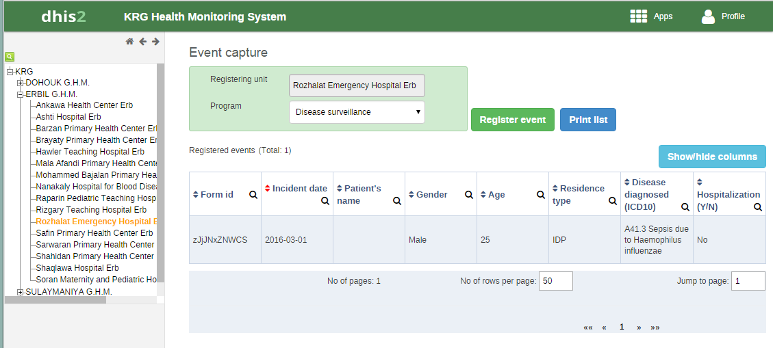Click the Show/hide columns button
Screen dimensions: 773x348
[x=712, y=157]
